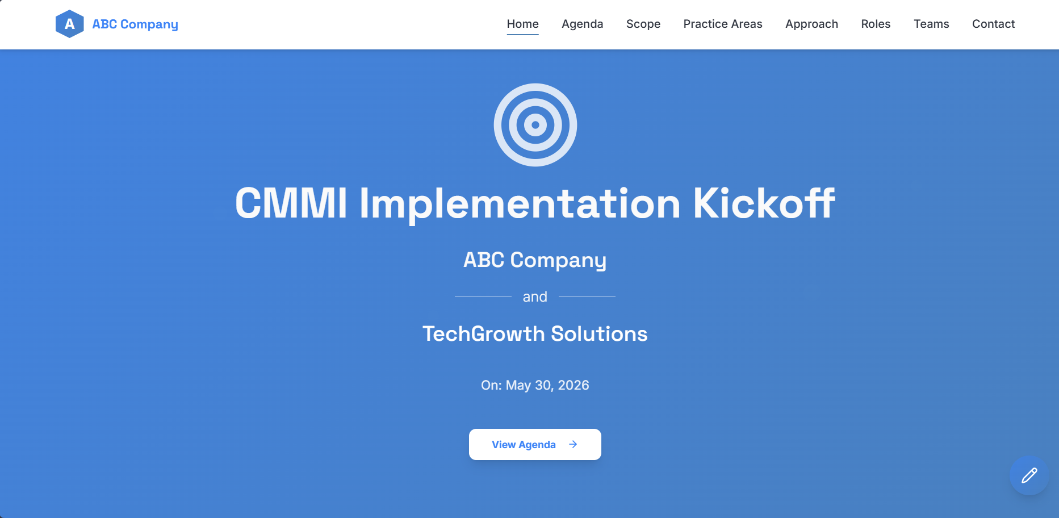Click the ABC Company hero subtitle

(x=535, y=260)
